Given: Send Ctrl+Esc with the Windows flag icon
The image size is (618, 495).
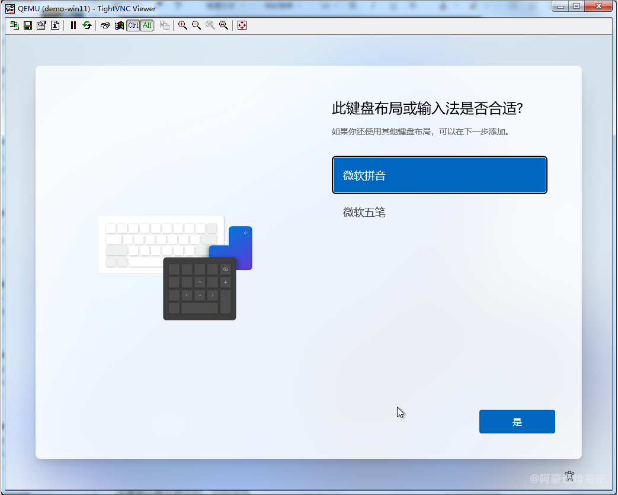Looking at the screenshot, I should click(x=119, y=25).
